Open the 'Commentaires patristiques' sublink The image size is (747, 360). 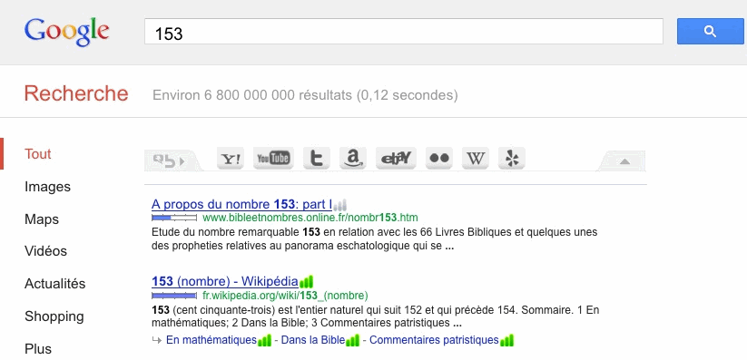(x=434, y=340)
